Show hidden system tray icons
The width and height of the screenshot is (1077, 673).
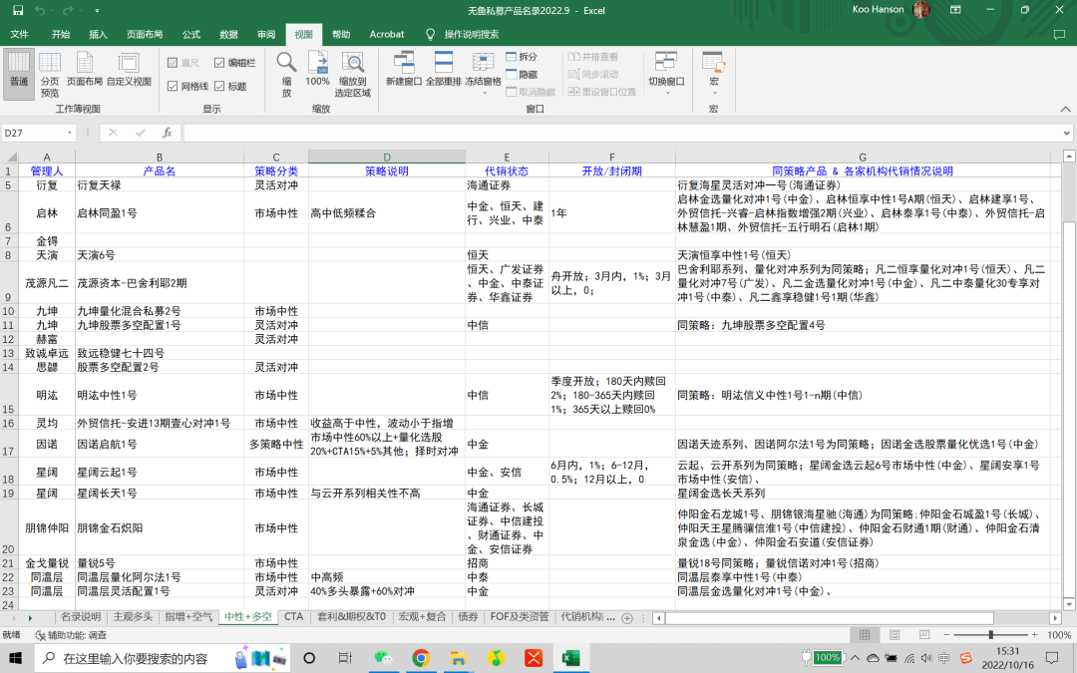click(x=856, y=658)
